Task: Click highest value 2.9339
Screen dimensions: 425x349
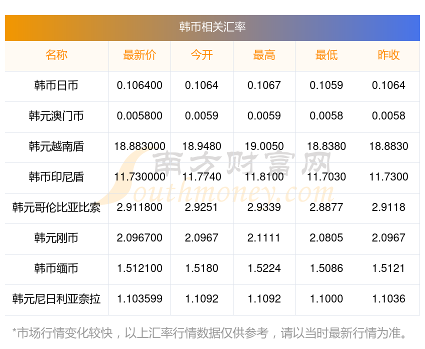Action: (x=264, y=207)
